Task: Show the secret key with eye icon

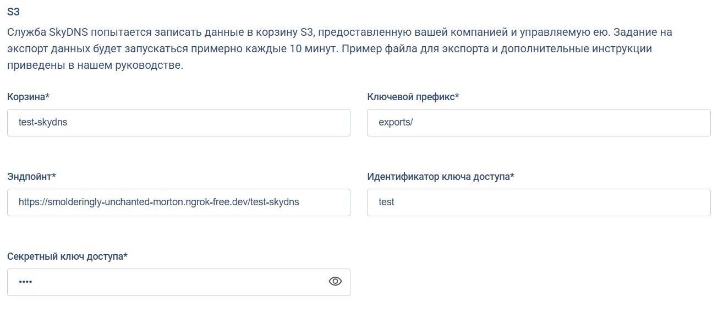Action: (335, 282)
